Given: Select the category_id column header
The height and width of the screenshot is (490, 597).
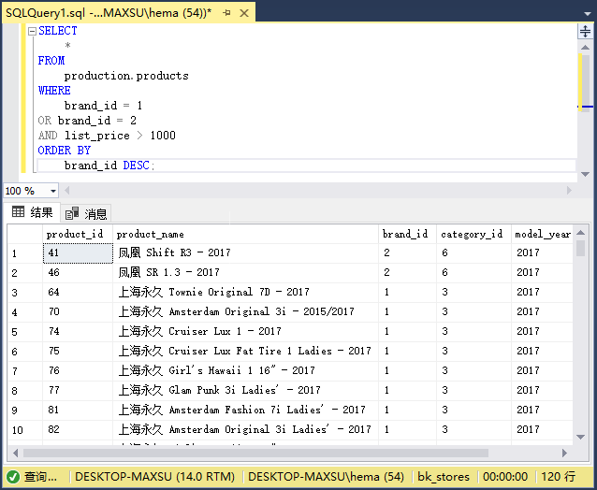Looking at the screenshot, I should (x=473, y=234).
